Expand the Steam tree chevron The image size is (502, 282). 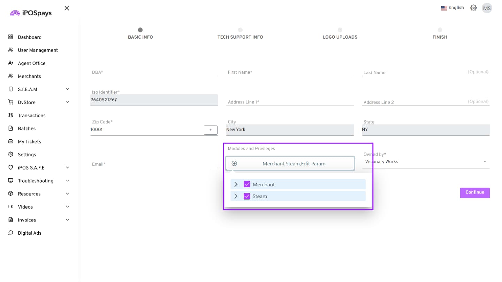pyautogui.click(x=236, y=196)
